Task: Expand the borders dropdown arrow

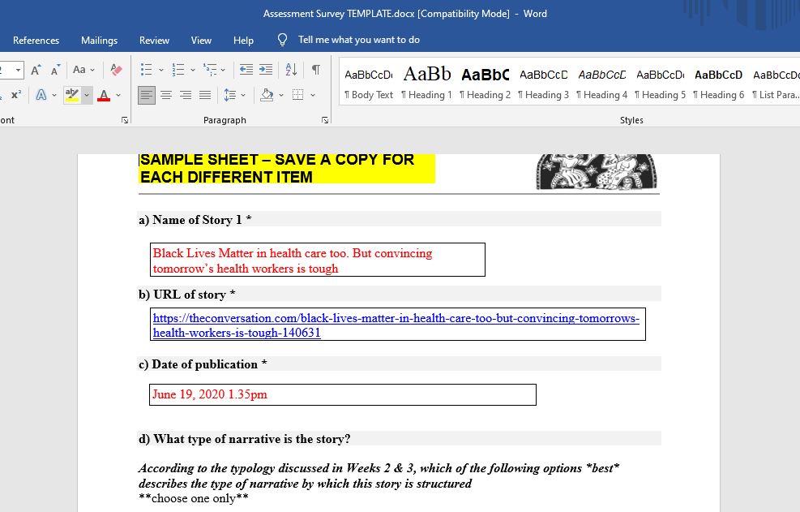Action: point(313,95)
